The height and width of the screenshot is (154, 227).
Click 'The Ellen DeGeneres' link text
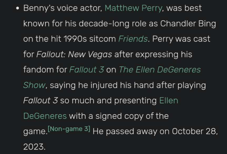click(x=160, y=70)
